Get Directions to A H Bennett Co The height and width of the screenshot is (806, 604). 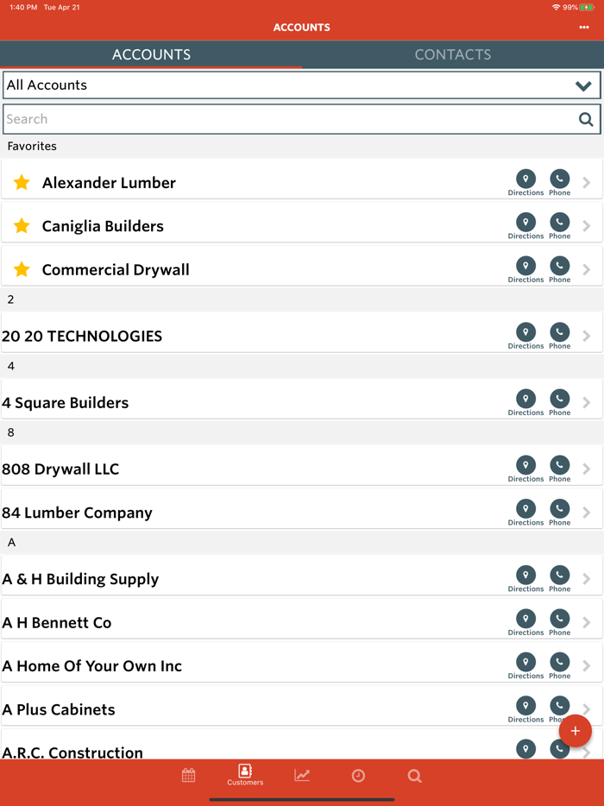click(x=525, y=622)
